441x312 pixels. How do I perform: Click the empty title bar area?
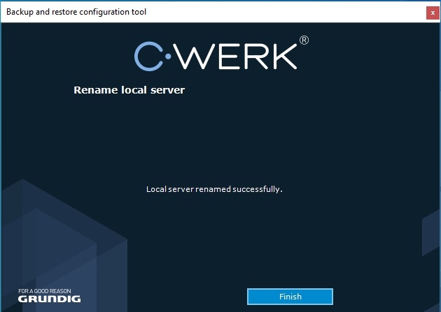coord(280,12)
